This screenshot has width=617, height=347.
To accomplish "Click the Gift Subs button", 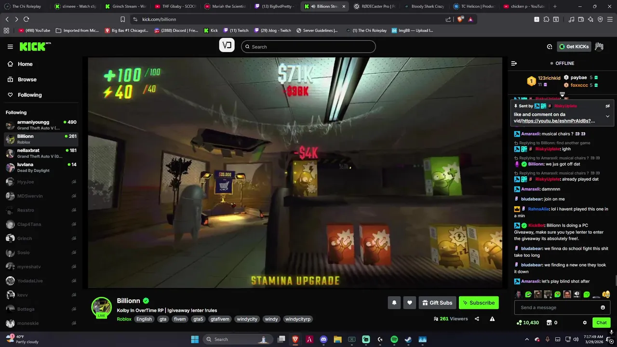I will 437,303.
